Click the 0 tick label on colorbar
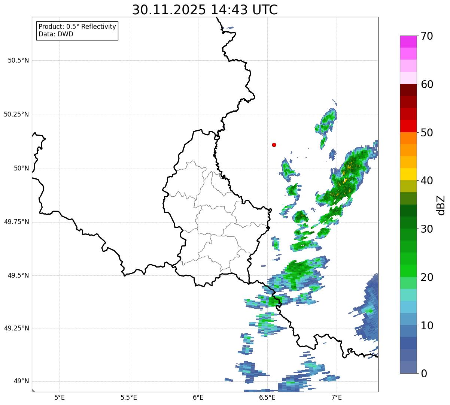The height and width of the screenshot is (405, 450). [424, 374]
